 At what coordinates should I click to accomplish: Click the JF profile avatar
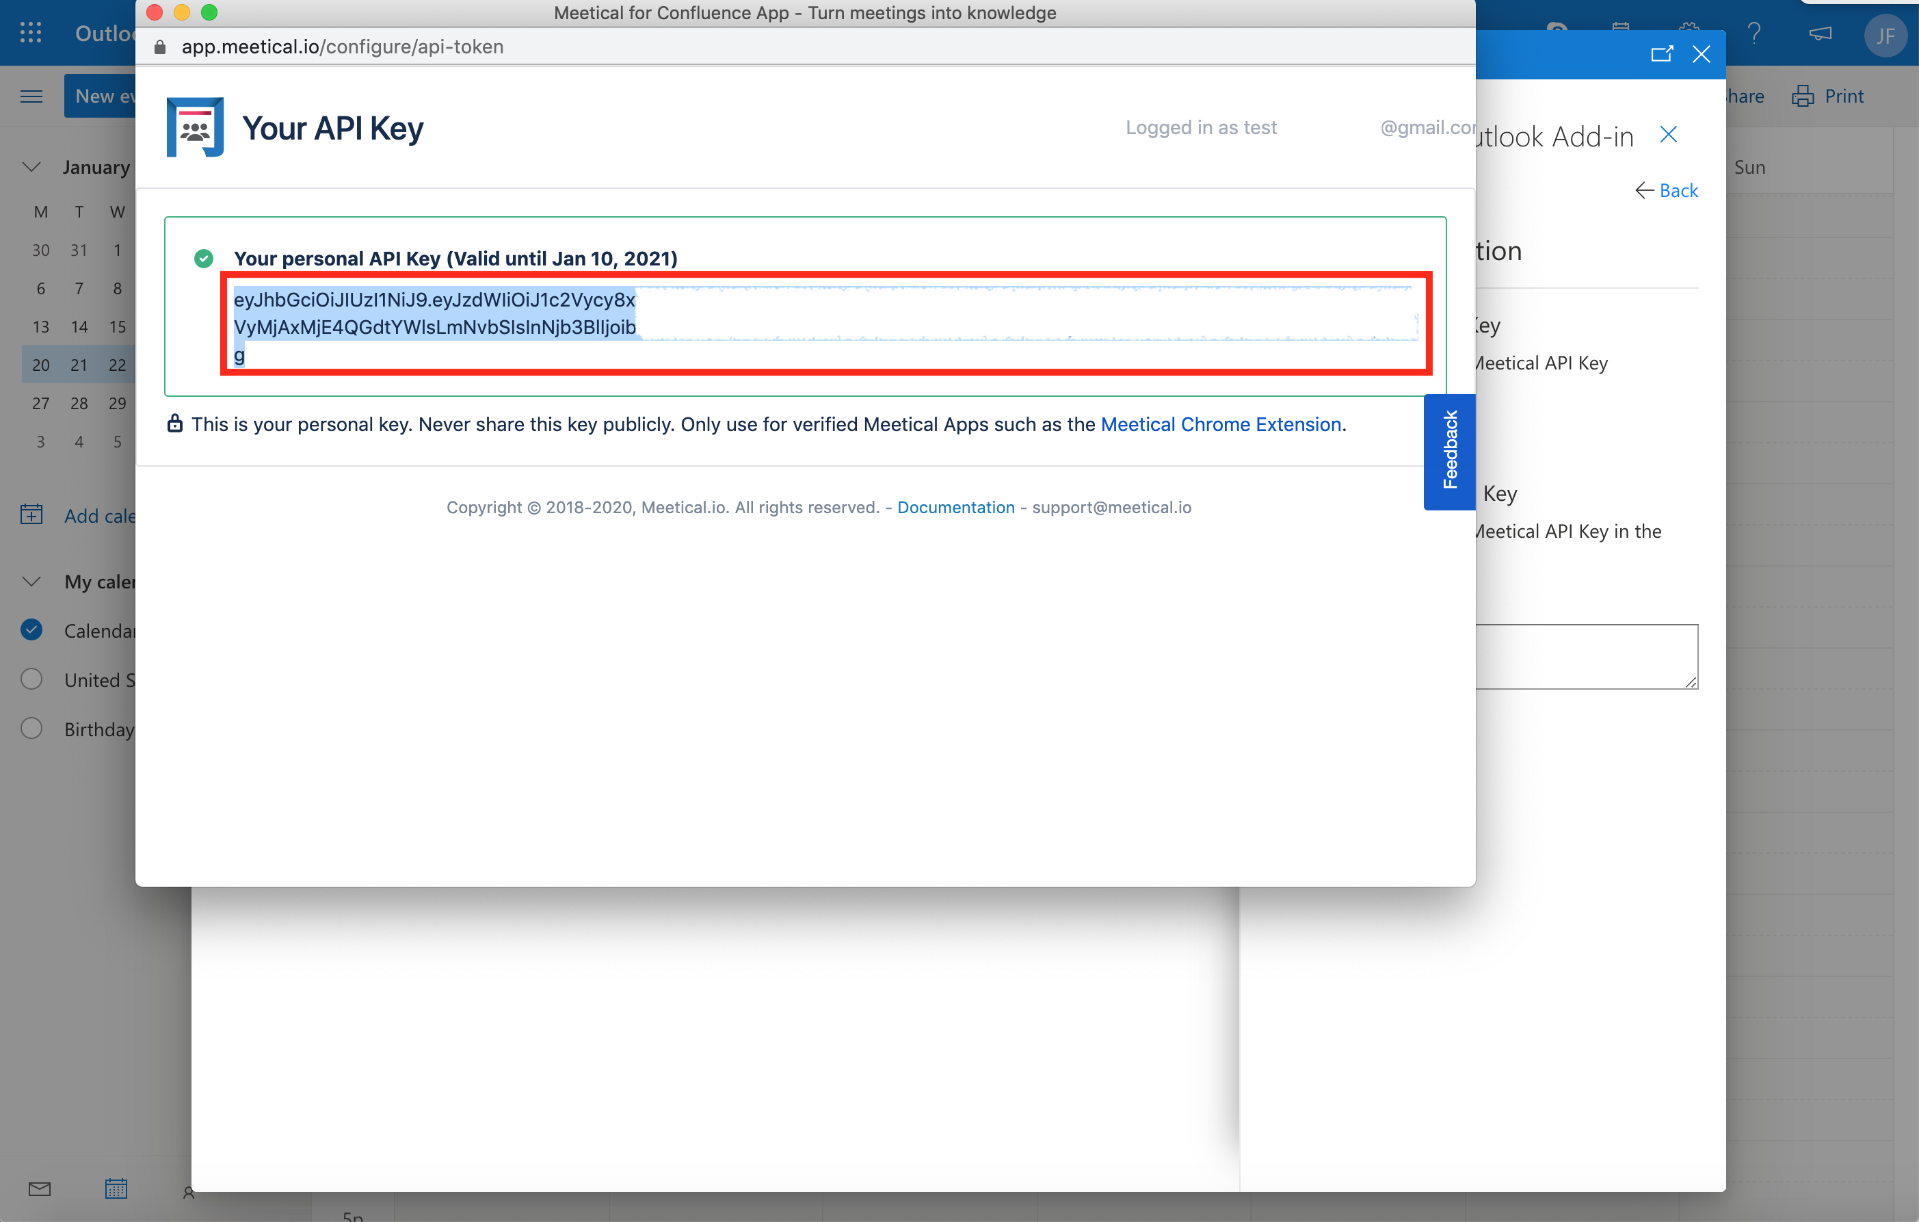1885,34
